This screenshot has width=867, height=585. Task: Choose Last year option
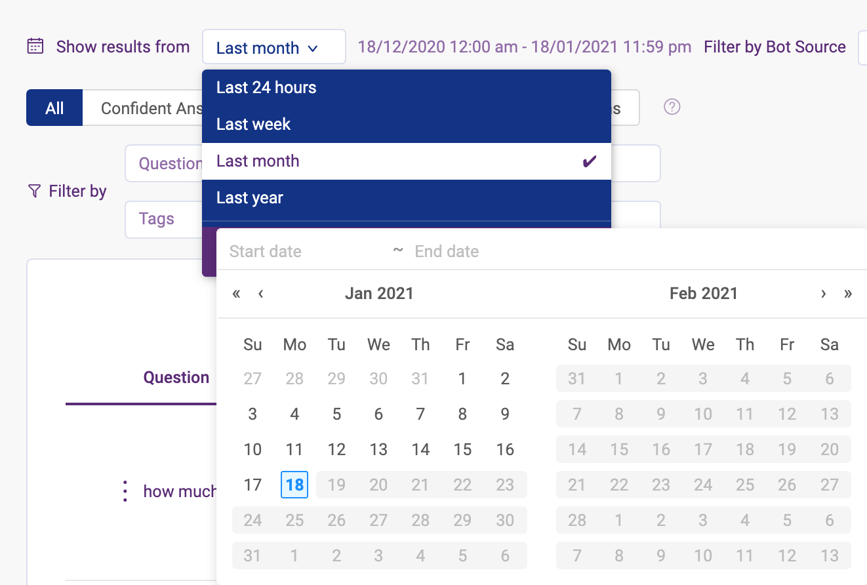click(x=407, y=198)
